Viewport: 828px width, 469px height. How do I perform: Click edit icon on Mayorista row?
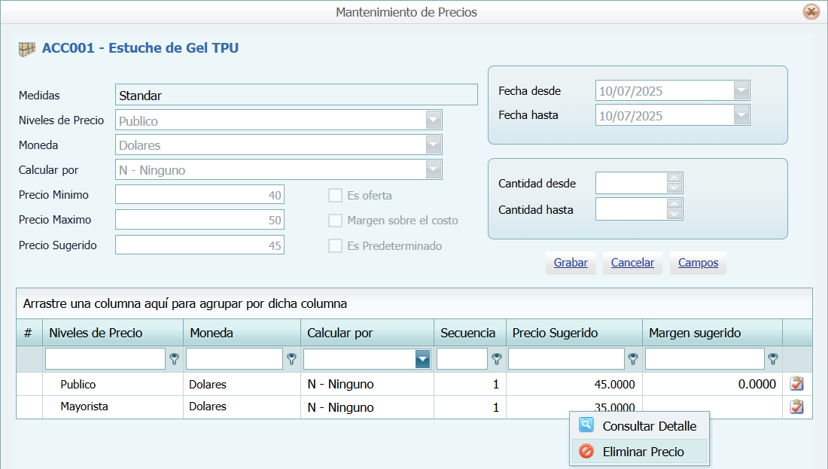[x=796, y=407]
